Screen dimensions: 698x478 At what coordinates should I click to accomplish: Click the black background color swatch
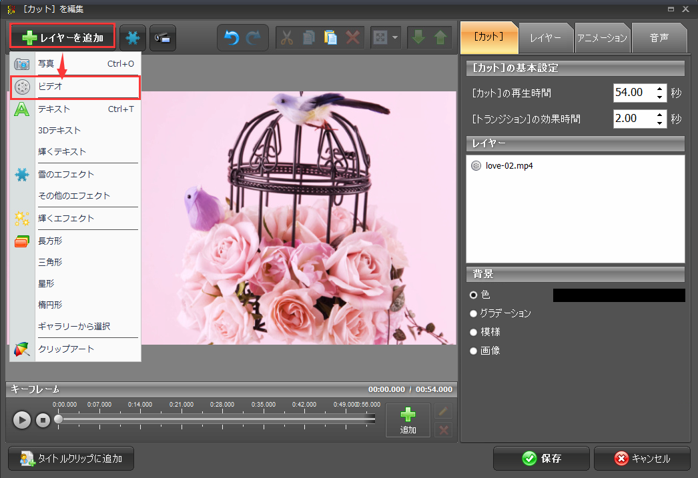619,295
